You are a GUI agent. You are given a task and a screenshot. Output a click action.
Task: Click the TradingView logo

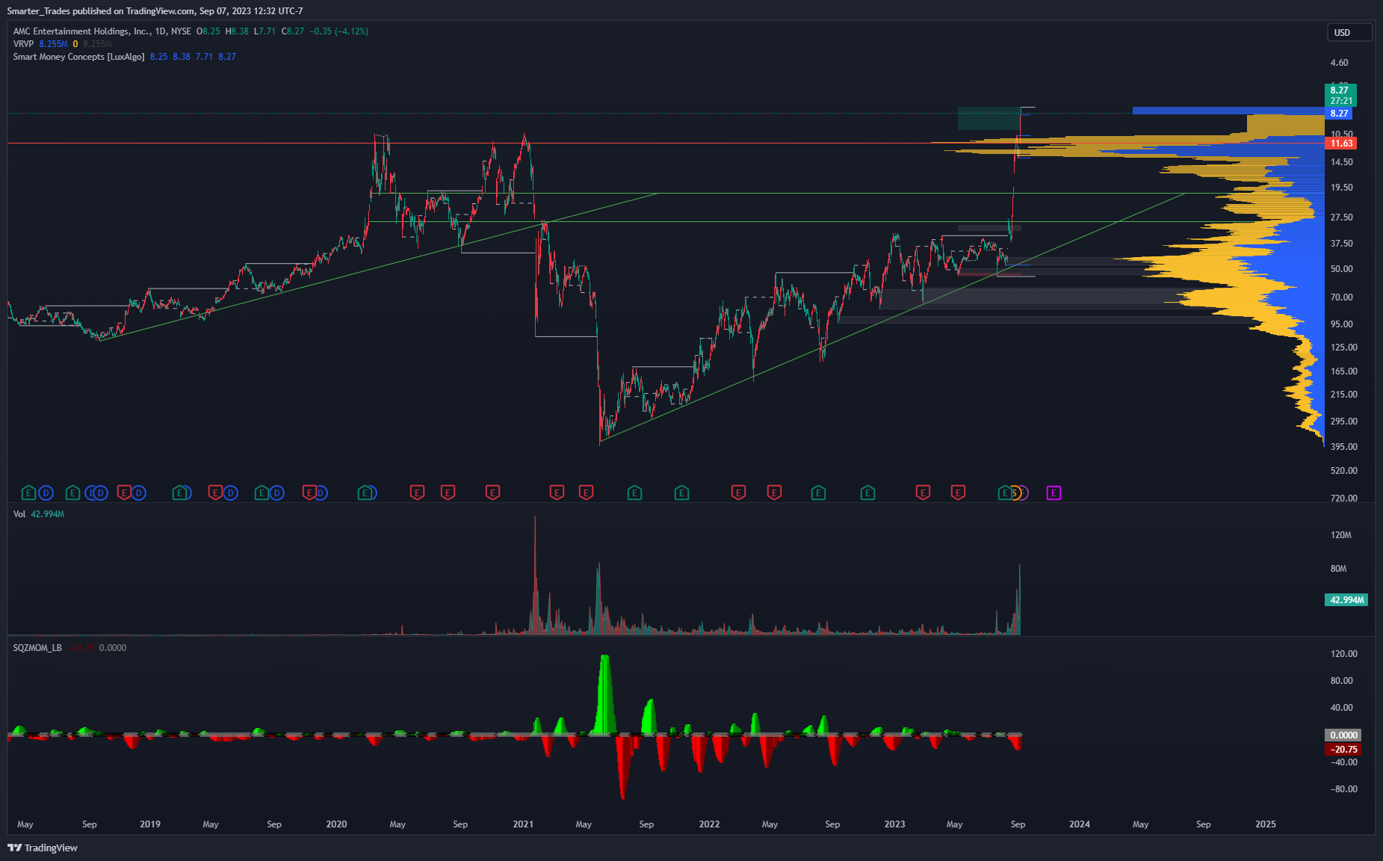coord(43,848)
